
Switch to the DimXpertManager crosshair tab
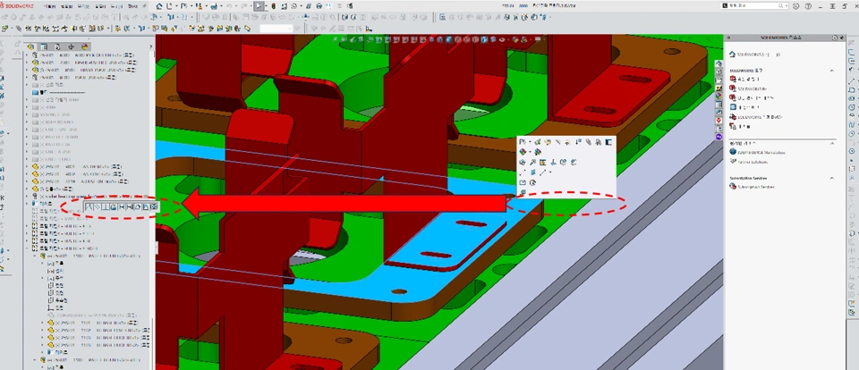click(x=72, y=46)
